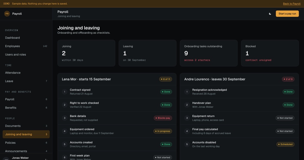Click the Joining summary card
This screenshot has height=160, width=304.
(x=86, y=53)
